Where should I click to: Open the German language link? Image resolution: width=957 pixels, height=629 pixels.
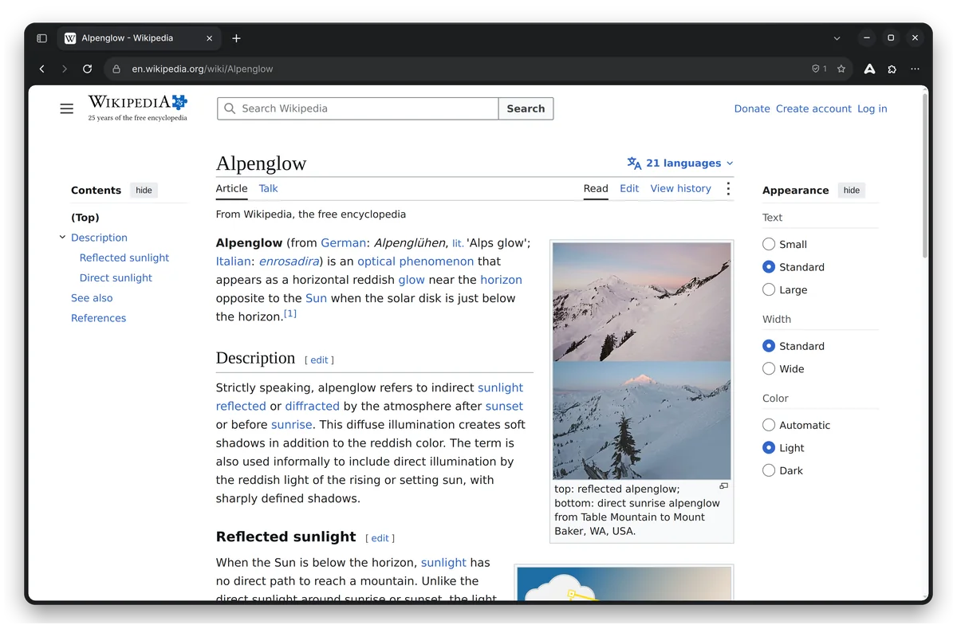(344, 243)
